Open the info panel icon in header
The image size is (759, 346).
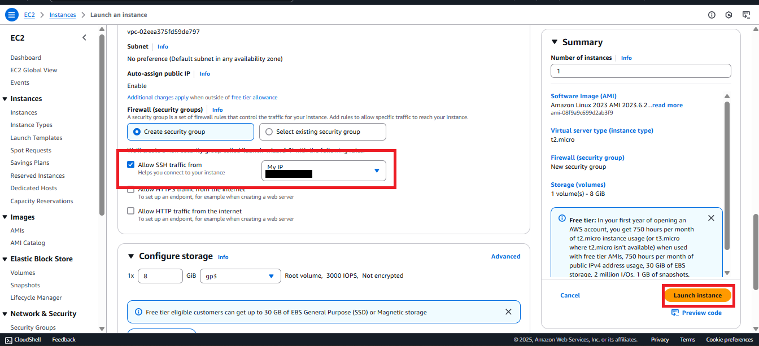(712, 15)
